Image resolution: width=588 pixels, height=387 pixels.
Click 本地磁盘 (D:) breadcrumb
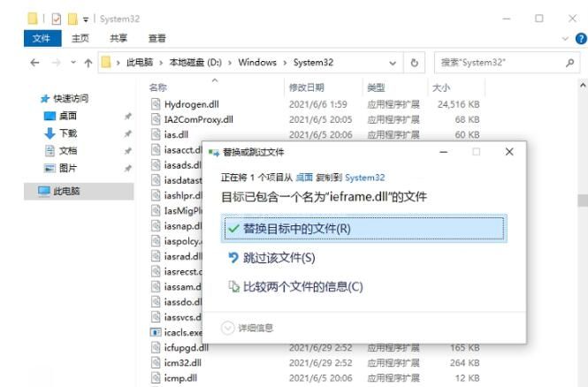pyautogui.click(x=195, y=63)
